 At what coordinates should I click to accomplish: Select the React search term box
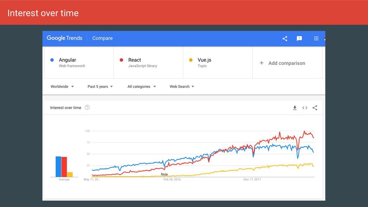[x=148, y=63]
